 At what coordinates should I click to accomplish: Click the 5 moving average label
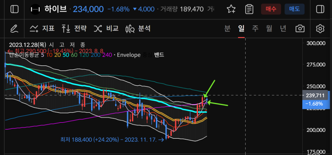[x=43, y=55]
